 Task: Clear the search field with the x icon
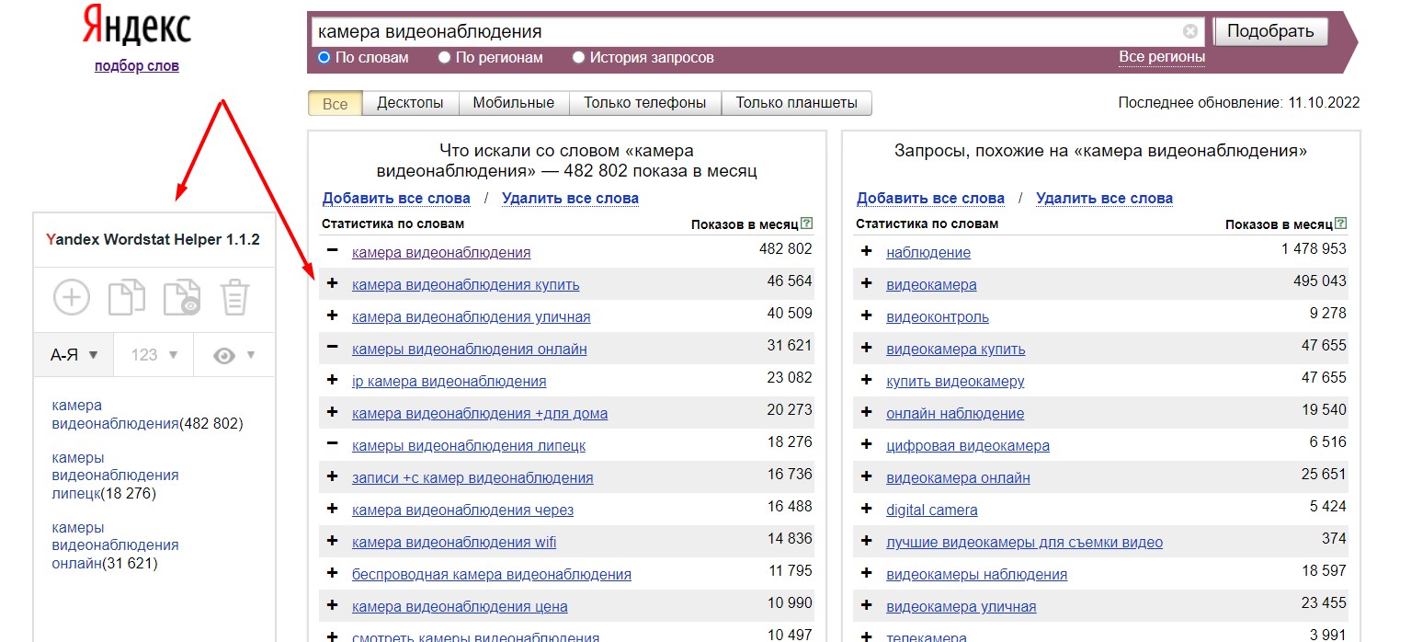click(x=1190, y=31)
